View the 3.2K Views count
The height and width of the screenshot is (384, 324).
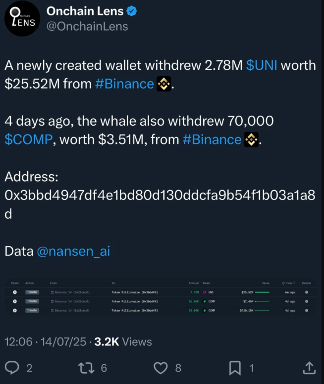123,341
